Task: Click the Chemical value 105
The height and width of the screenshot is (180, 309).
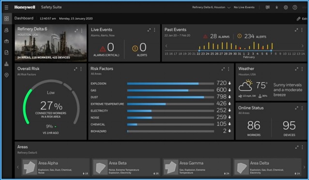Action: pos(221,124)
